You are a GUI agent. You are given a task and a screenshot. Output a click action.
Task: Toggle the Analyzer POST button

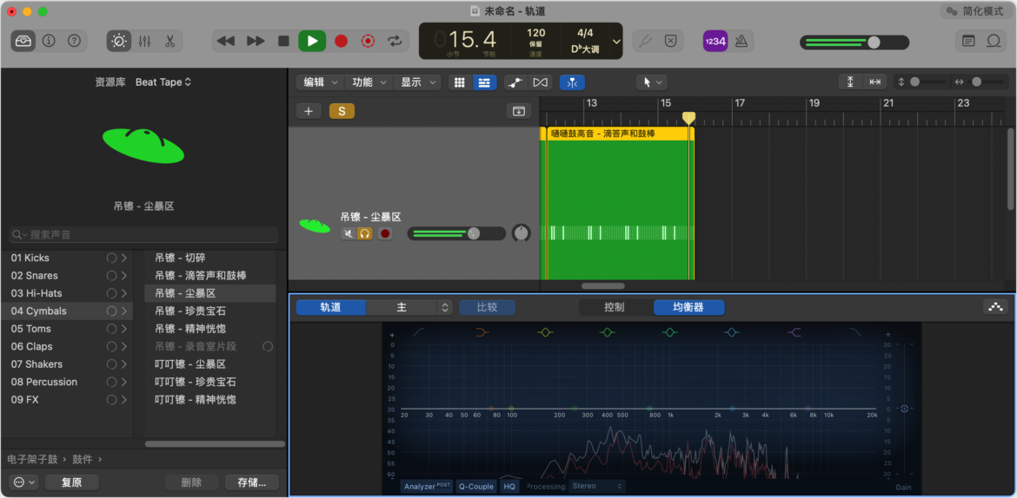pos(428,486)
